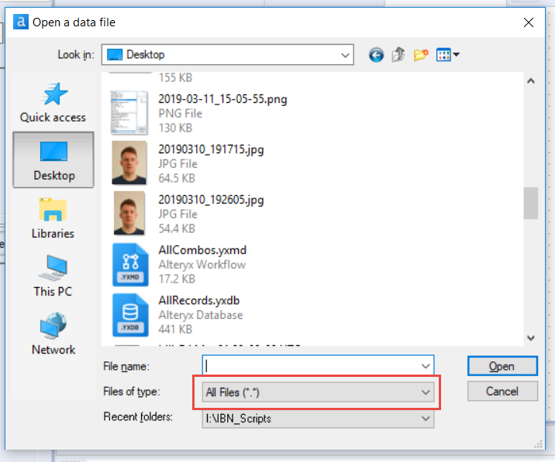Click the "64.5 KB" size text
555x462 pixels.
point(177,179)
